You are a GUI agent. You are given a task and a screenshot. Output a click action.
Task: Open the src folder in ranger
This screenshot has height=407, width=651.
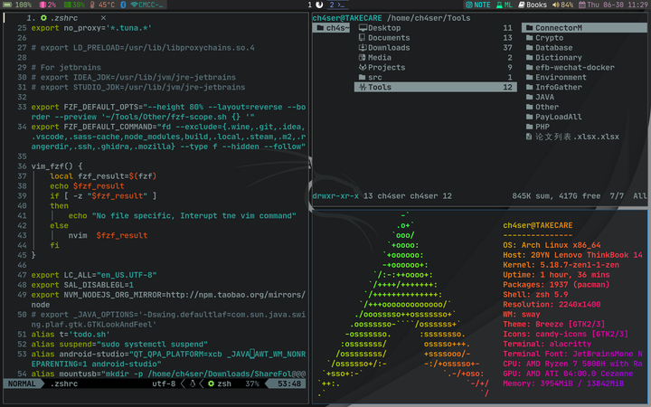point(435,77)
